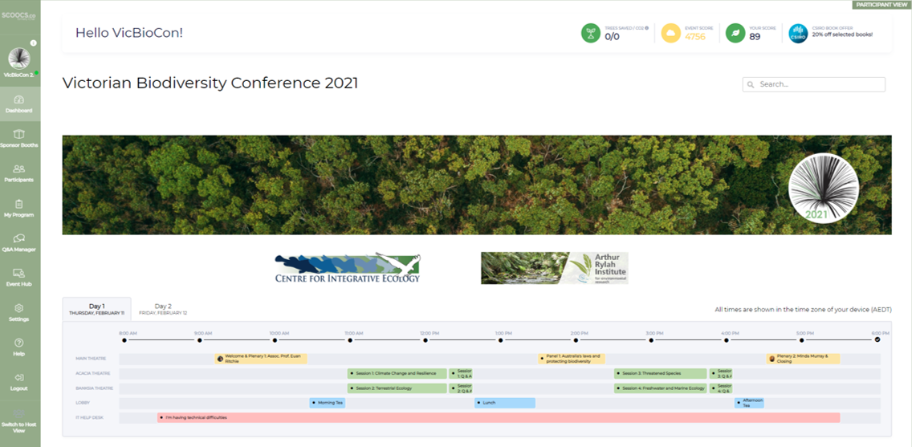Click the Trees Saved info tooltip icon

647,28
